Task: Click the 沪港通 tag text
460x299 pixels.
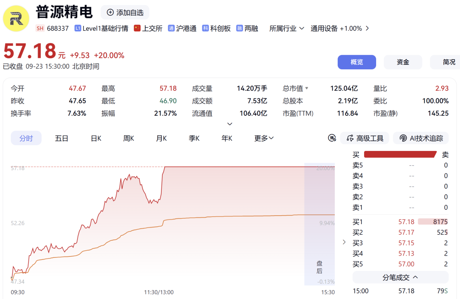Action: click(186, 28)
